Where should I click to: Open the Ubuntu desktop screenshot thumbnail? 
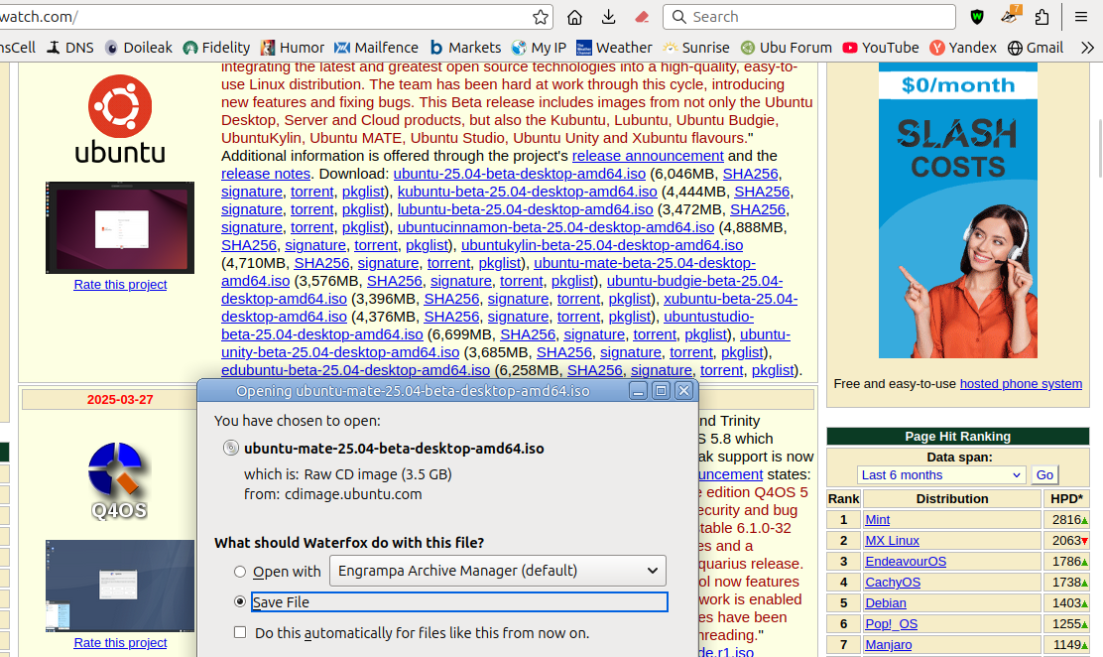(x=120, y=227)
